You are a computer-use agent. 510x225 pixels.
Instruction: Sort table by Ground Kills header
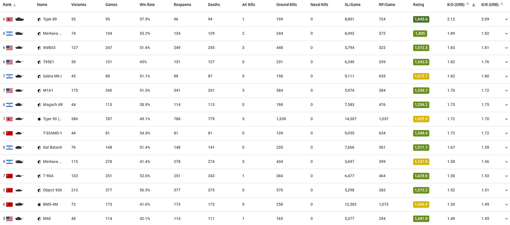285,5
